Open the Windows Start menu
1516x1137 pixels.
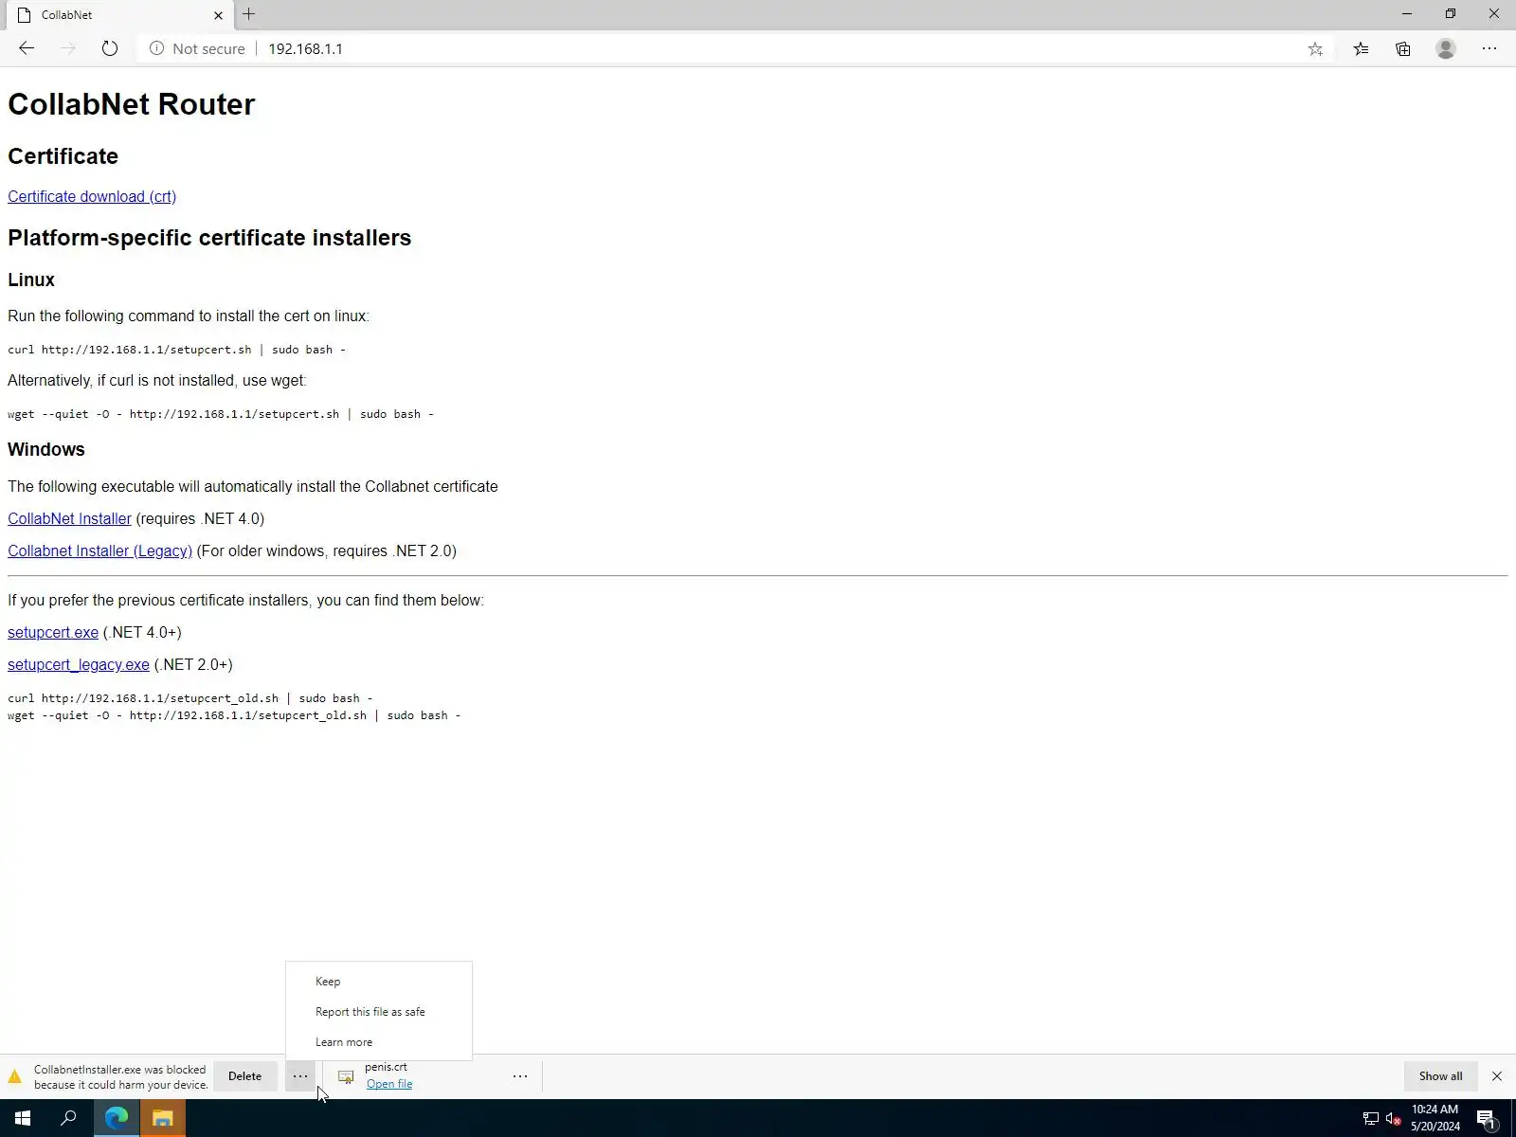point(23,1118)
